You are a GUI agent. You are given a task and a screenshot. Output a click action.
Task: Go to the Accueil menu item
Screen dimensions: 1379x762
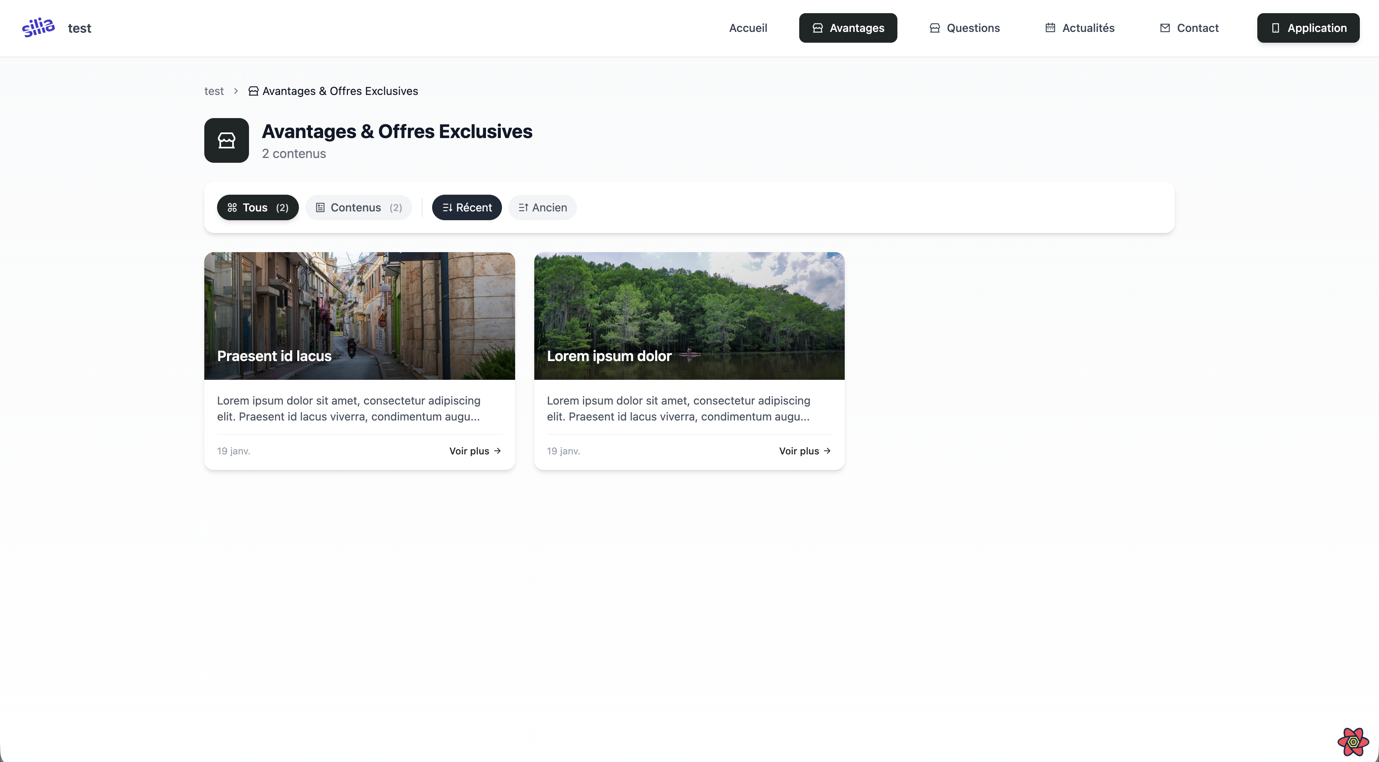click(748, 28)
